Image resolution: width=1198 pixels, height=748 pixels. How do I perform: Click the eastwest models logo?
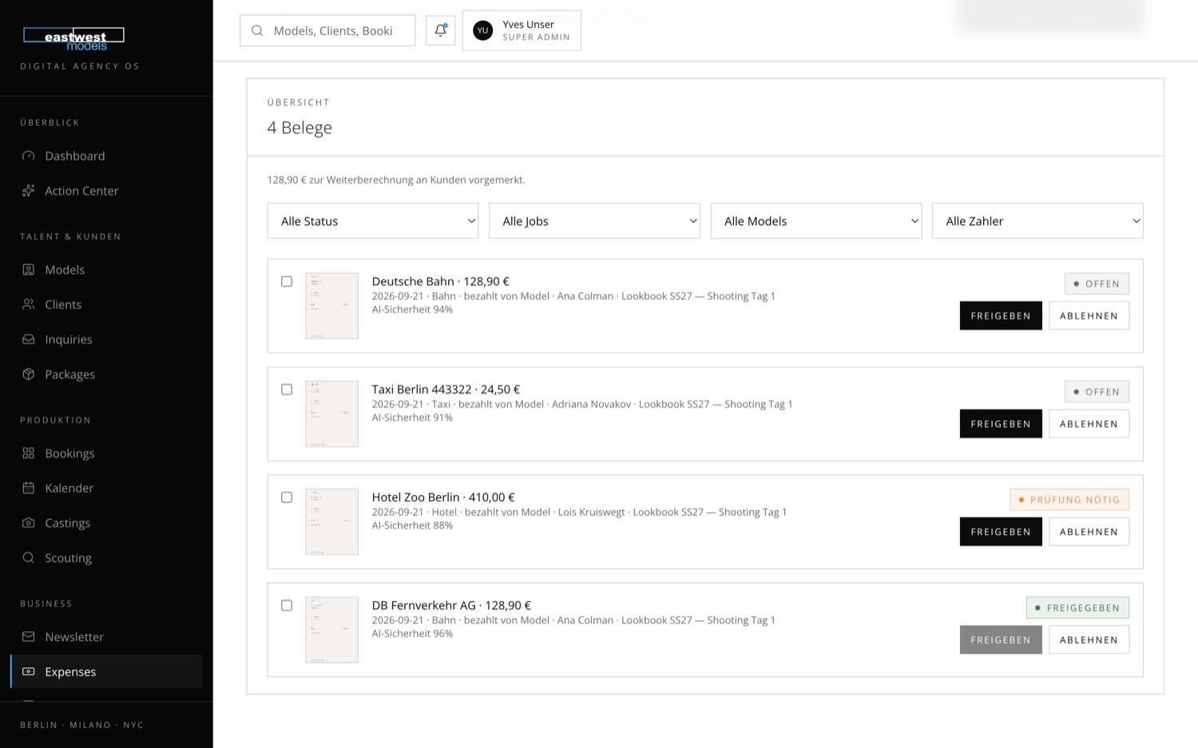click(x=73, y=38)
